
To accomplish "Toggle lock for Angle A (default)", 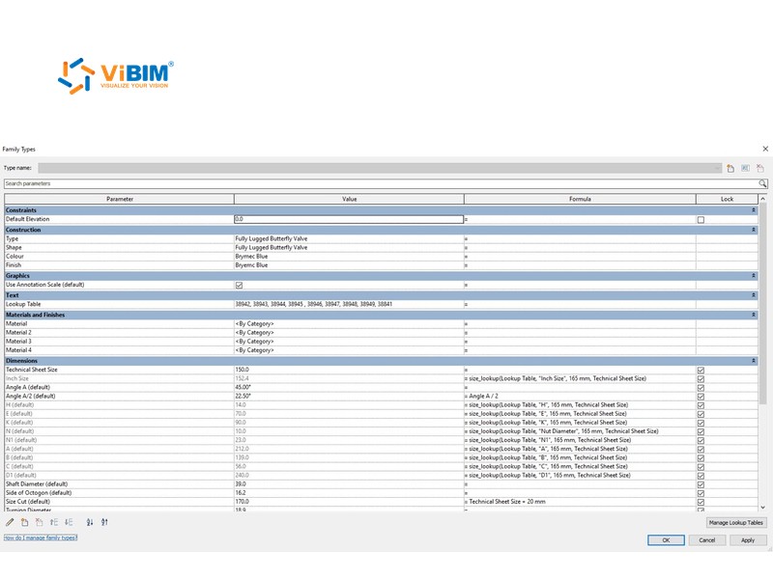I will point(701,388).
